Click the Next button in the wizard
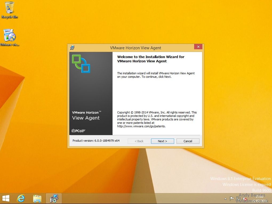Viewport: 272px width, 204px height. click(x=163, y=141)
